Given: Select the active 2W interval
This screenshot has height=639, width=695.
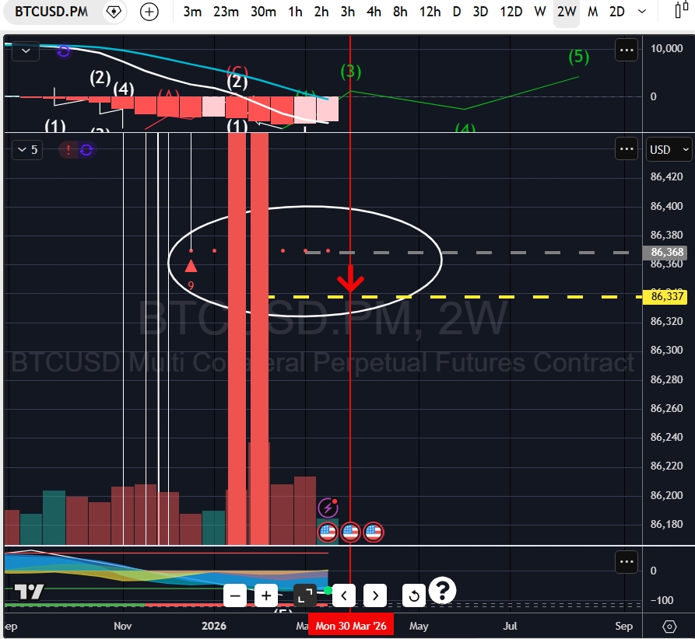Looking at the screenshot, I should tap(567, 12).
